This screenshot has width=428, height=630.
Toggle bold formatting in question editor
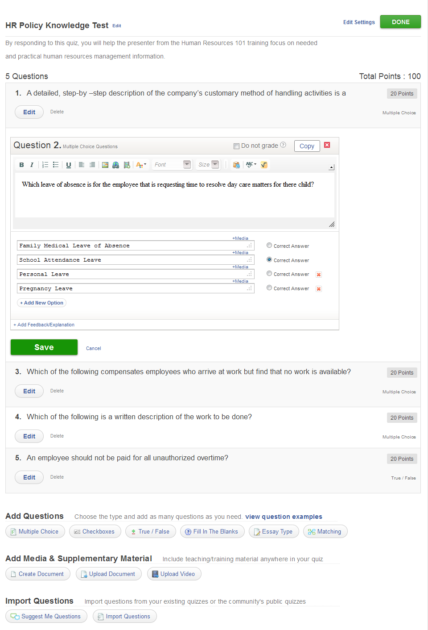point(21,165)
